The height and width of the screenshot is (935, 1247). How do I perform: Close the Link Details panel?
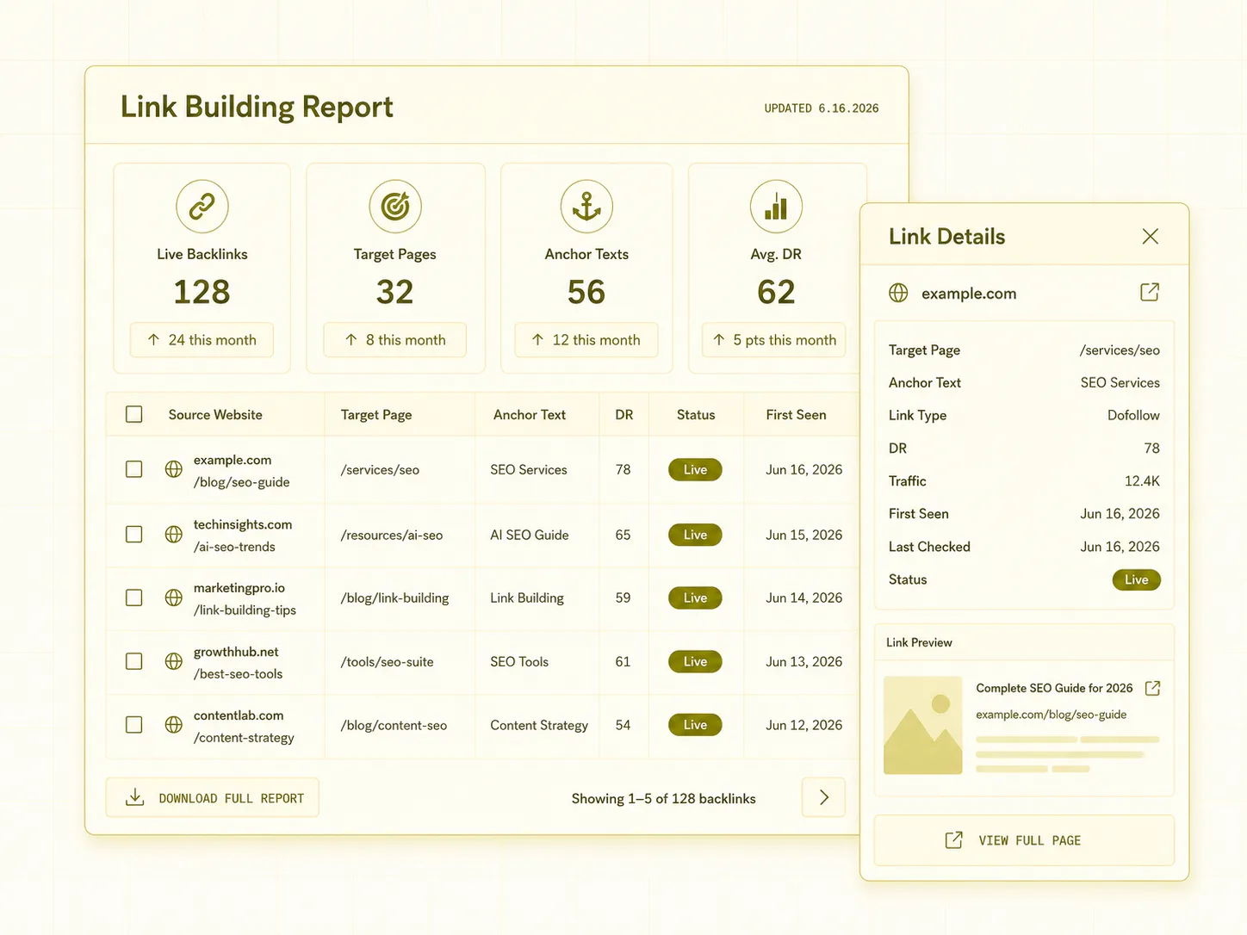point(1150,236)
